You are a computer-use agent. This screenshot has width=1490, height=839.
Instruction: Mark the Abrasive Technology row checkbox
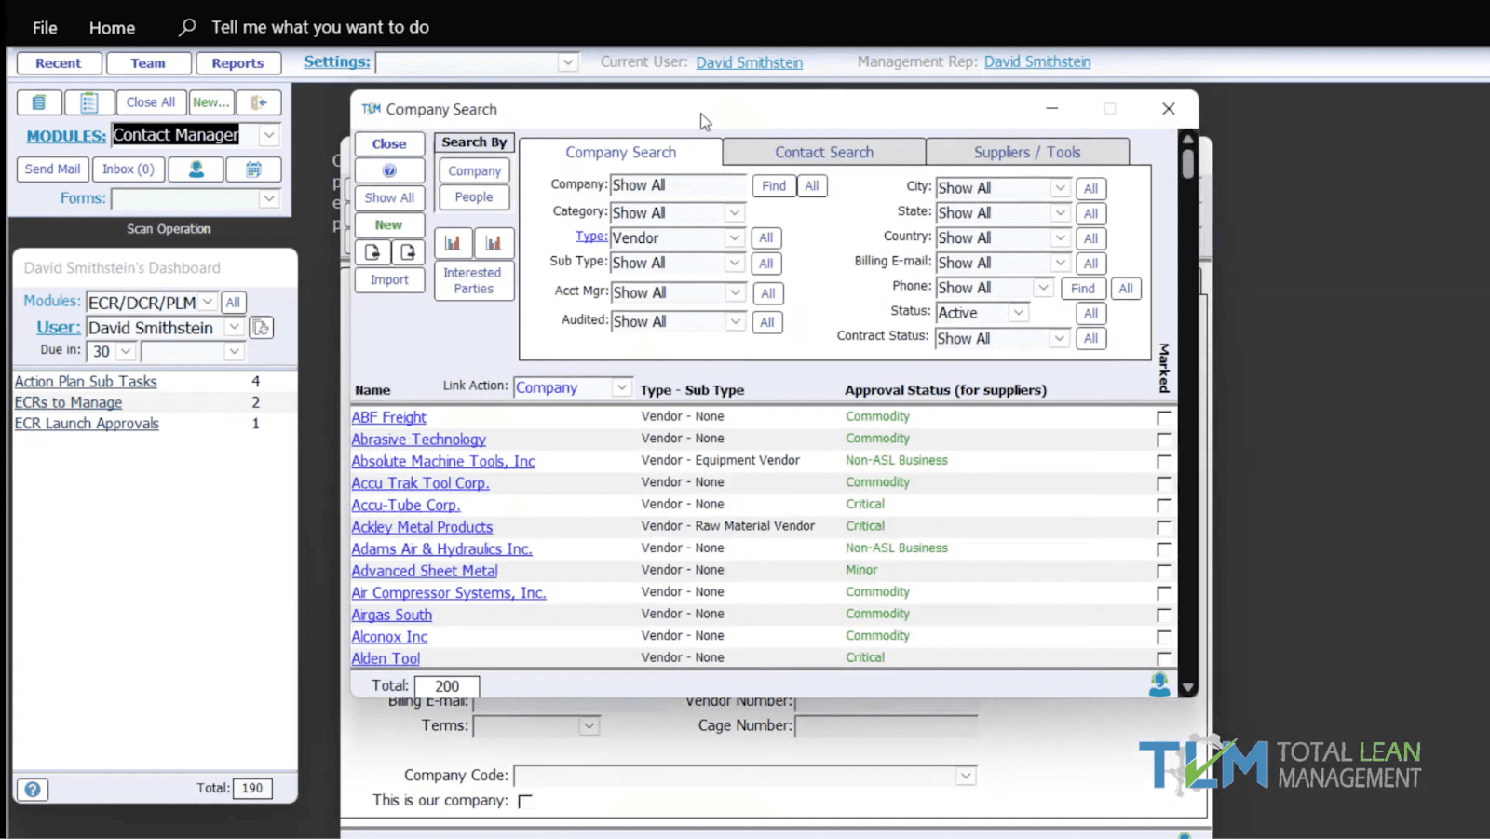(x=1163, y=440)
